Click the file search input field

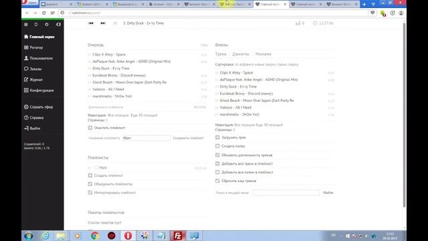[x=286, y=193]
